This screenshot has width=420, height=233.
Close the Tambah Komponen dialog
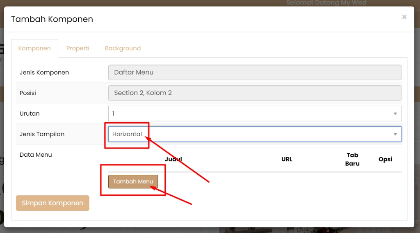tap(404, 17)
